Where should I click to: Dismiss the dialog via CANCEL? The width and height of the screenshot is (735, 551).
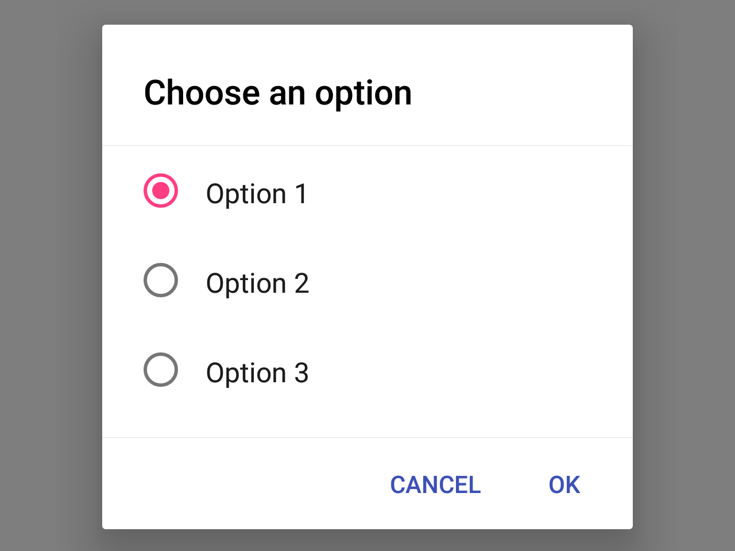(435, 484)
